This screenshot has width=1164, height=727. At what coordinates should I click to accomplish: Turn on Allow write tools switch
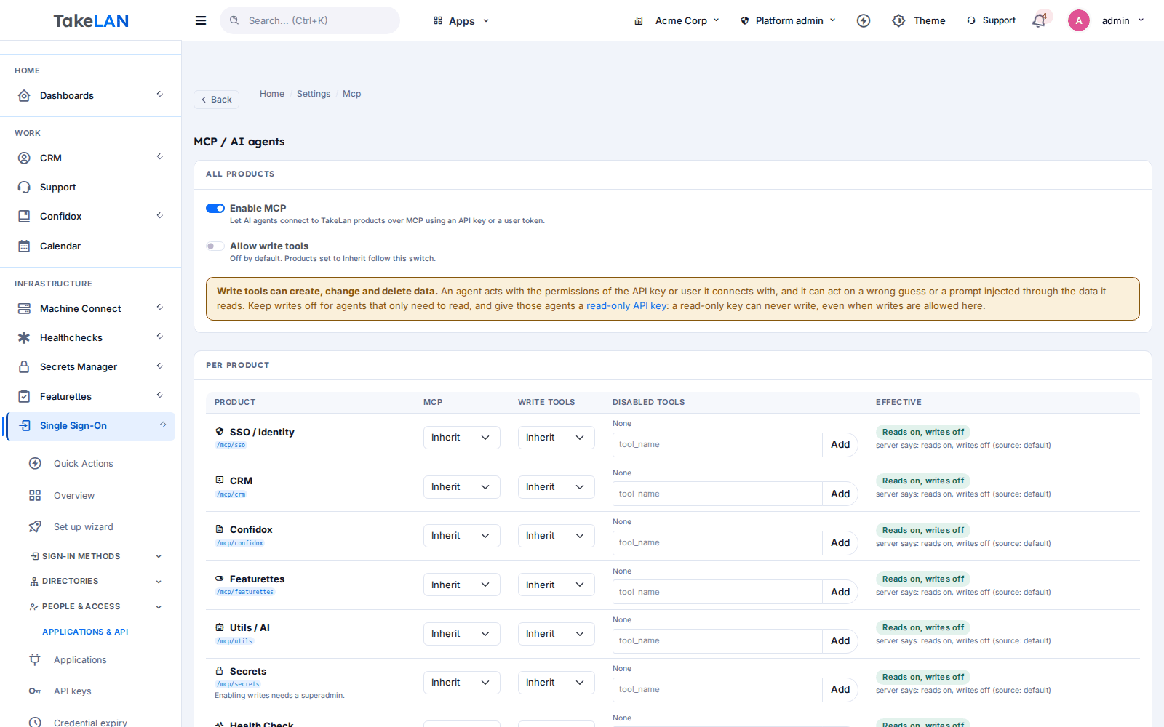coord(215,246)
